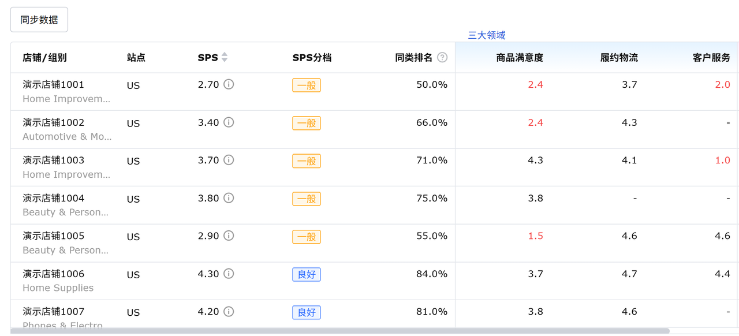Click the 55.0% ranking cell
The height and width of the screenshot is (336, 739).
pos(432,236)
